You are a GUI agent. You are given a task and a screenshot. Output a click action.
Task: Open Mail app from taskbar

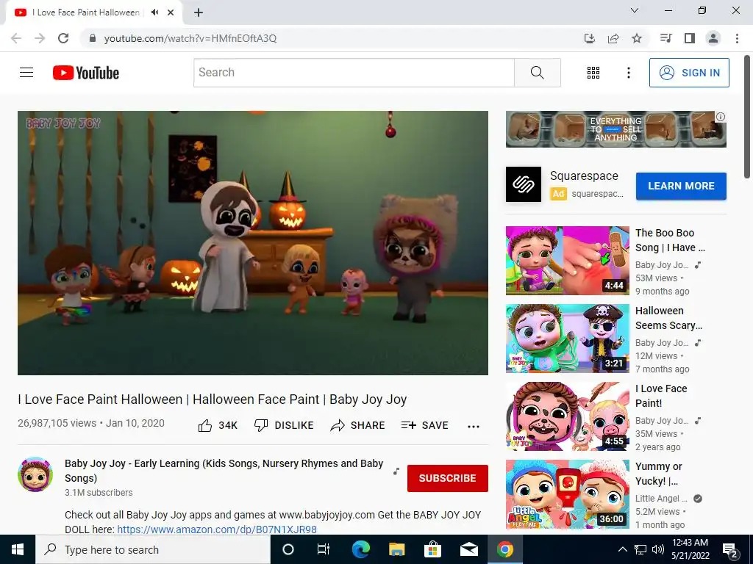click(x=468, y=549)
